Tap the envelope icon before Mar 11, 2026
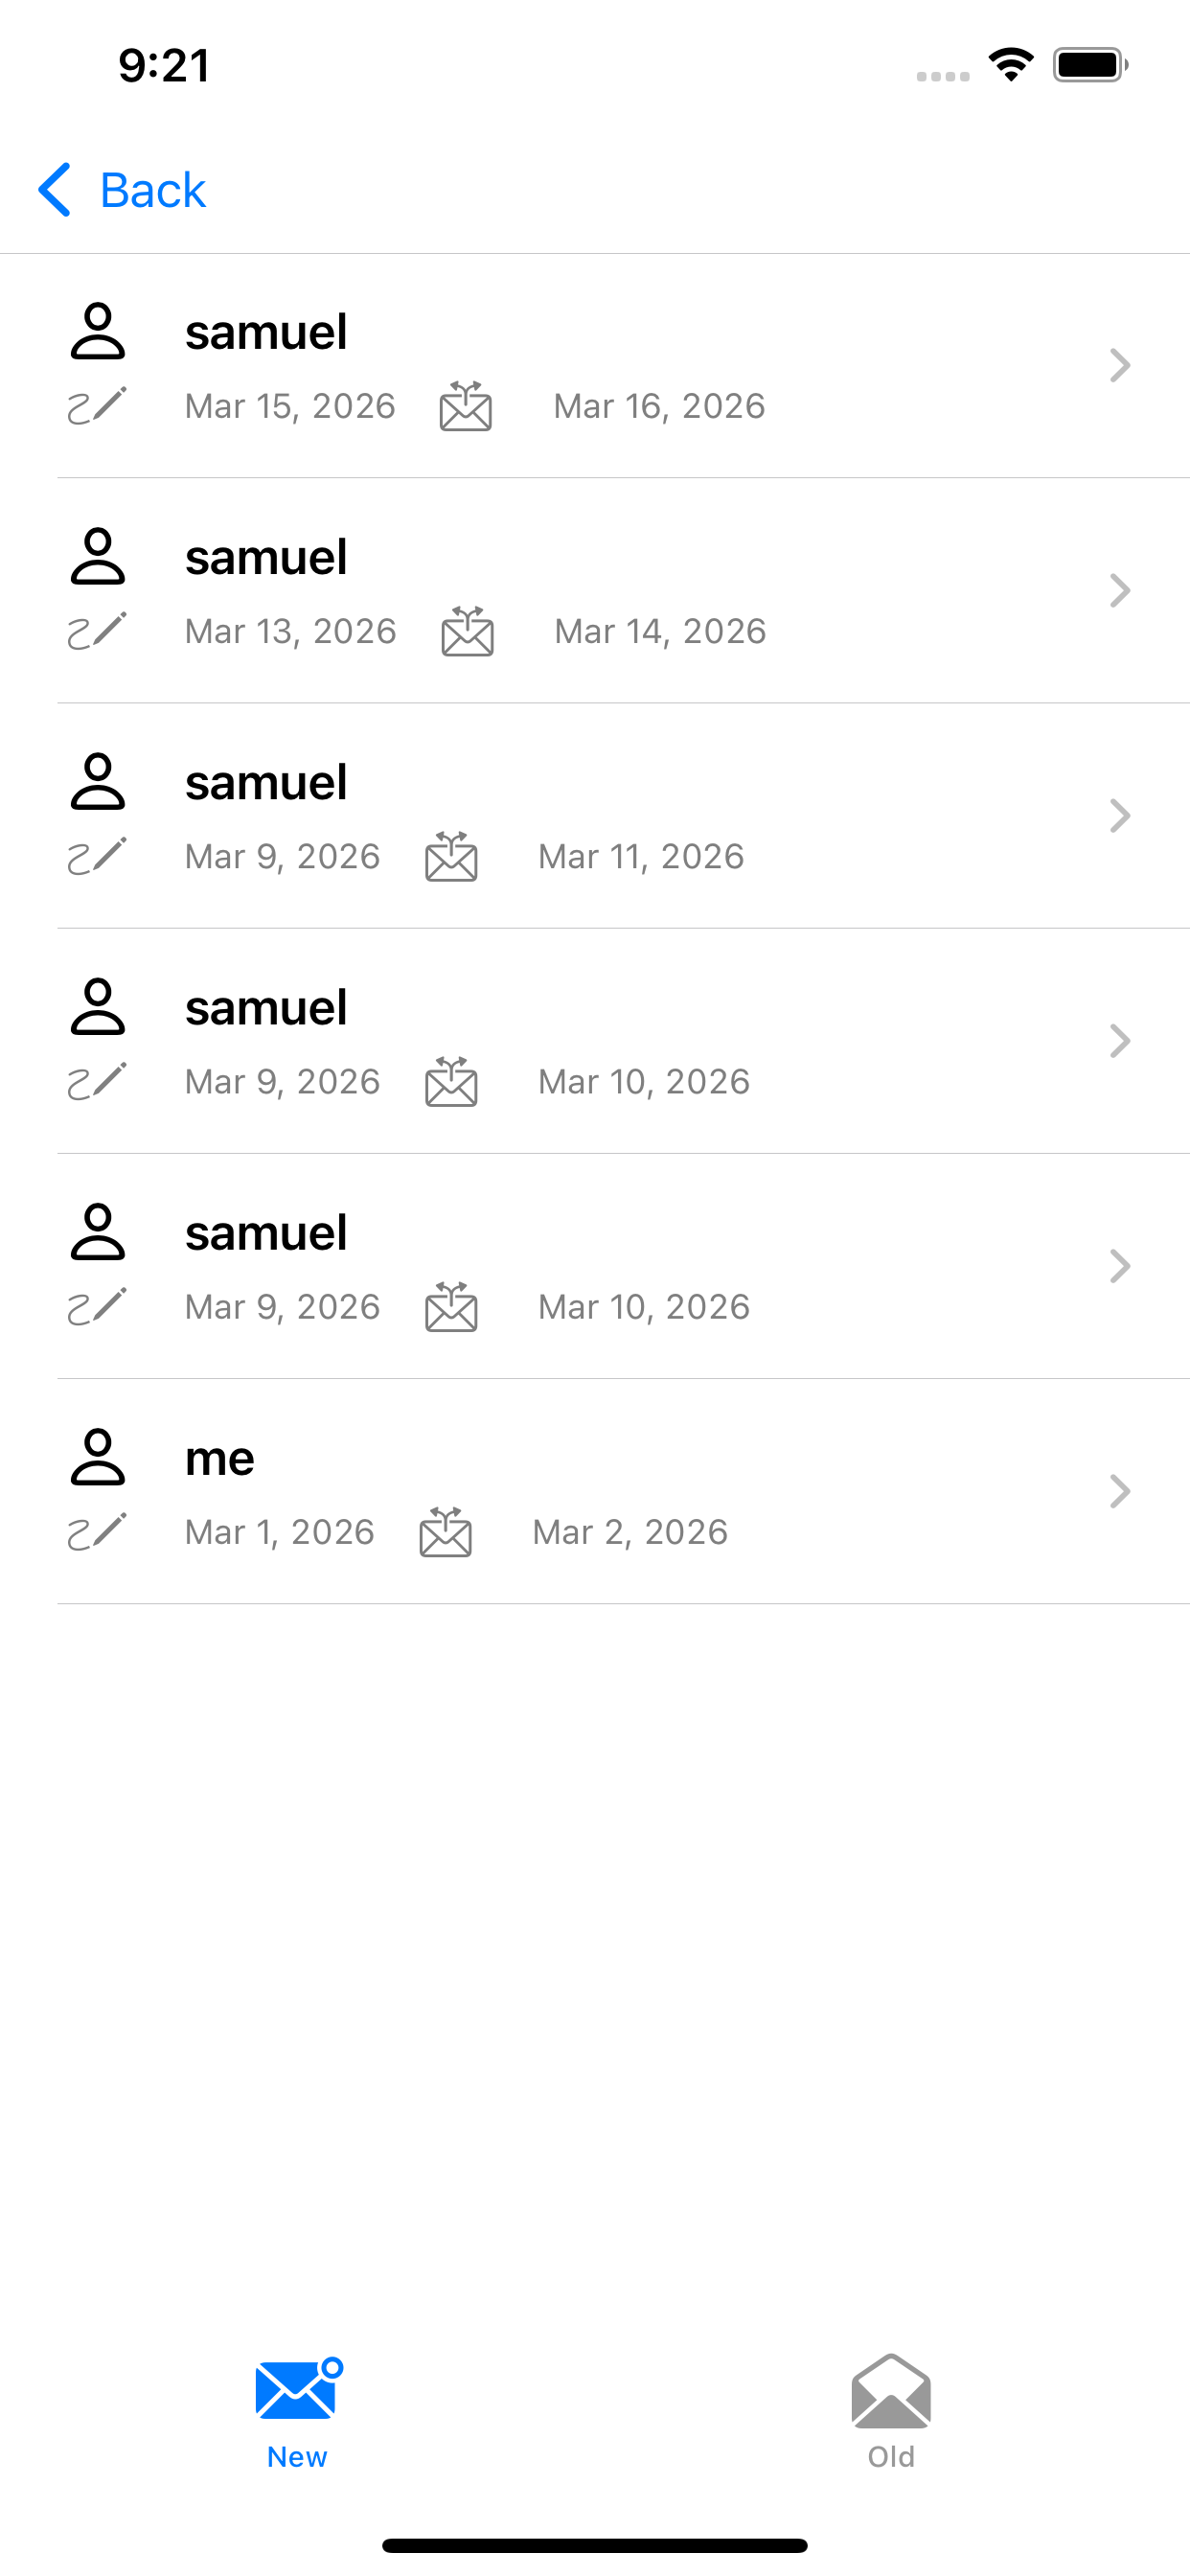This screenshot has width=1190, height=2576. click(x=451, y=856)
